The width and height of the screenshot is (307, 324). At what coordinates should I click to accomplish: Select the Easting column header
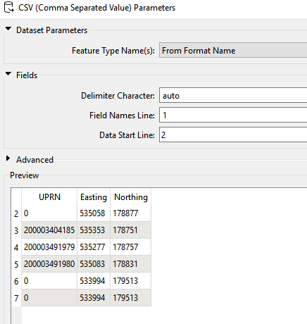click(x=94, y=197)
